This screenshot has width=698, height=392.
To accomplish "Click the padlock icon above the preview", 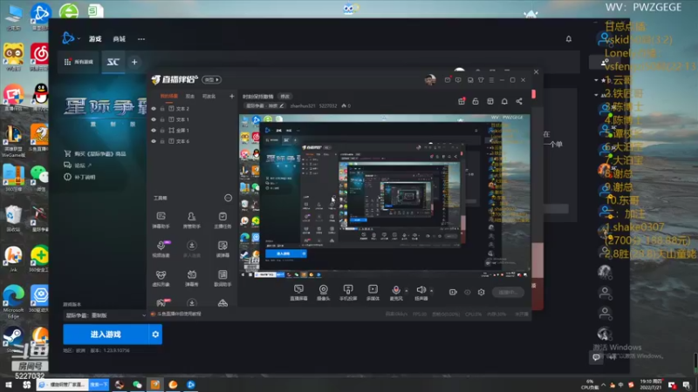I will [x=476, y=101].
